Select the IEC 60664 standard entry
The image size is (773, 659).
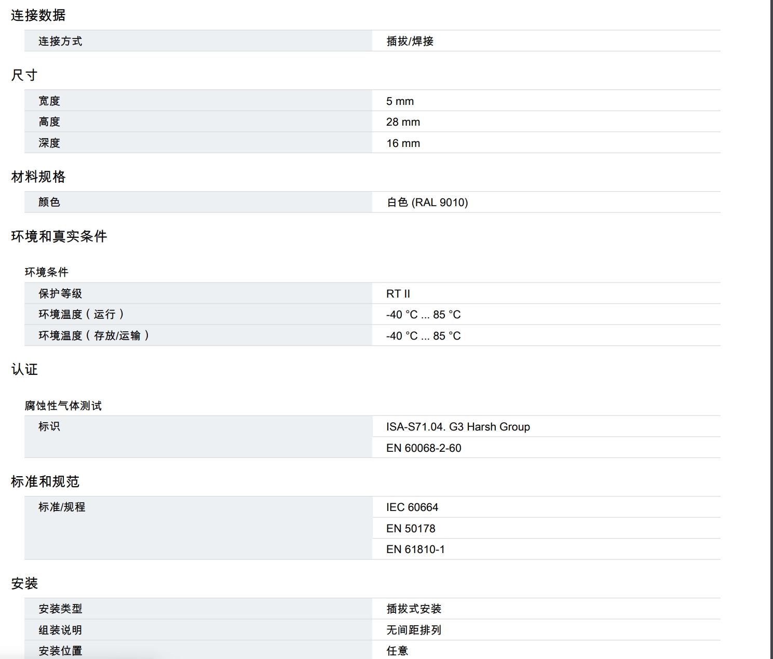412,507
